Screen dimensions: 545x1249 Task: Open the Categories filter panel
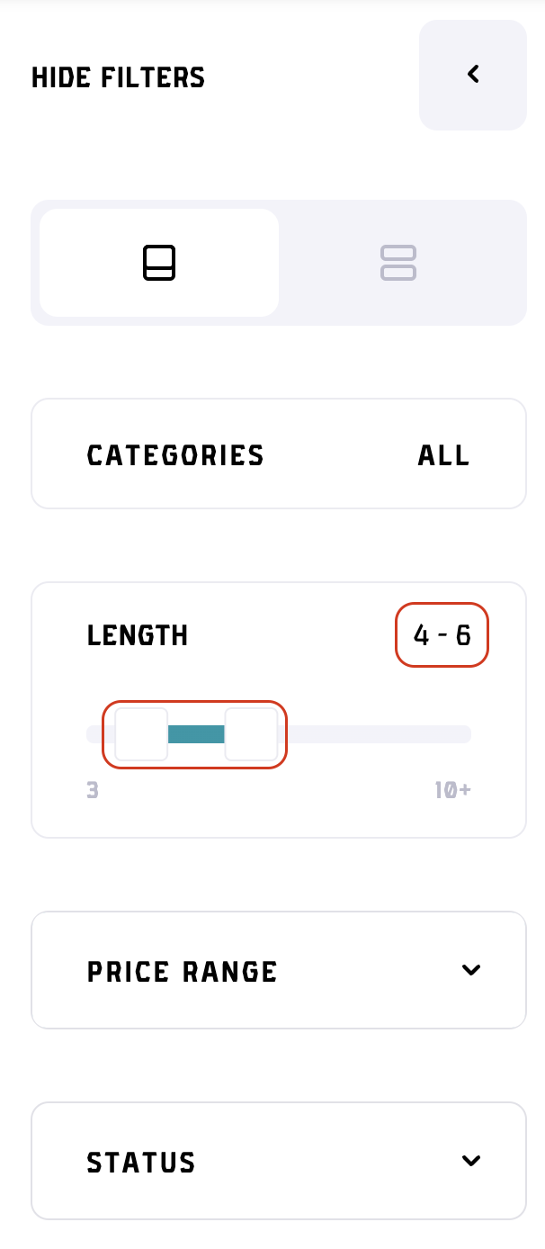click(279, 454)
